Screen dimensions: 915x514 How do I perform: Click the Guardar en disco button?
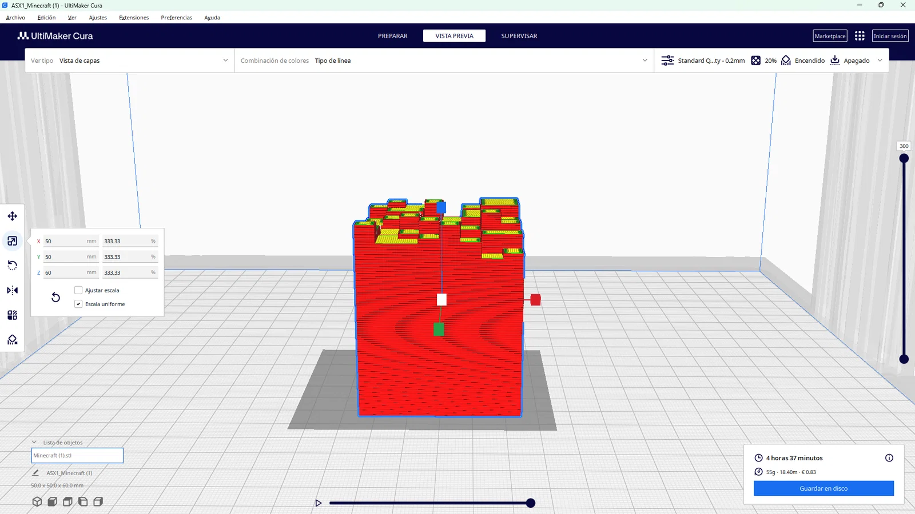pos(823,488)
